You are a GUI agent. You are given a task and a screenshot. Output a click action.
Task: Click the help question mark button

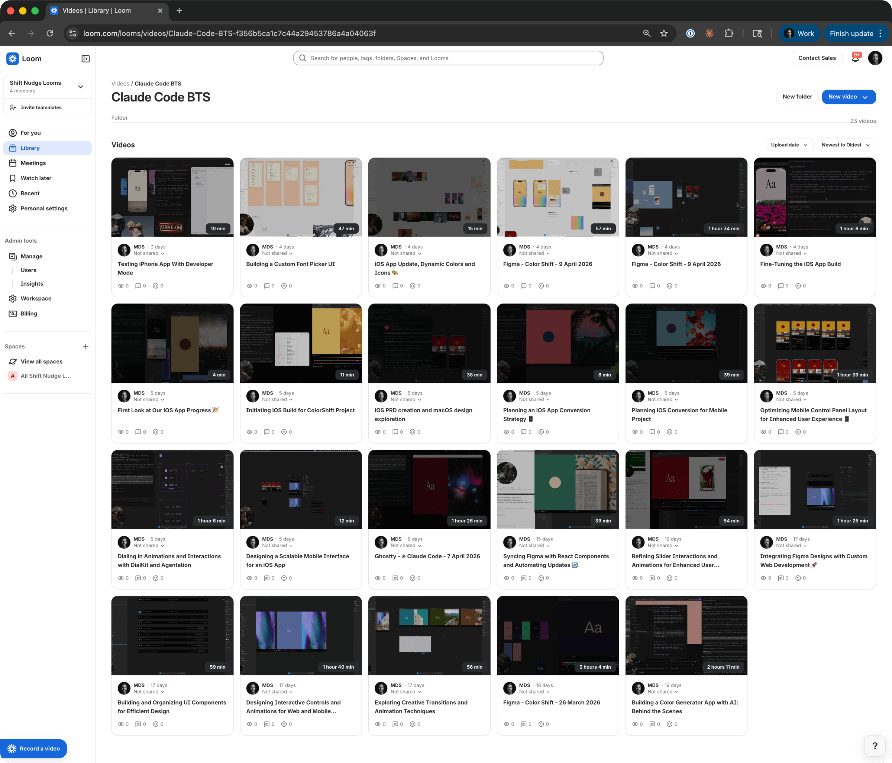[875, 746]
